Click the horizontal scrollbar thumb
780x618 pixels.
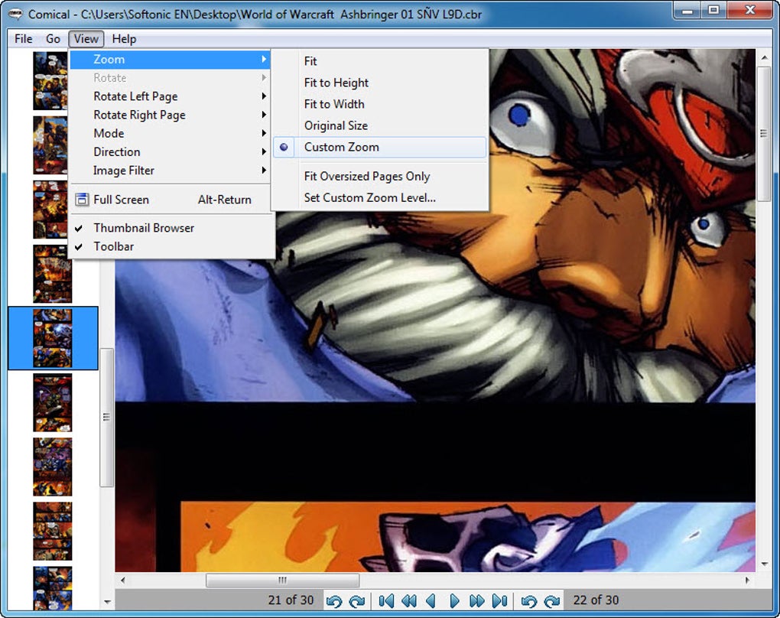282,581
